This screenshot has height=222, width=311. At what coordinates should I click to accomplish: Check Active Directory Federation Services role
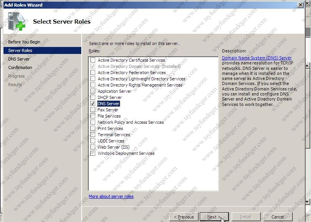(93, 73)
